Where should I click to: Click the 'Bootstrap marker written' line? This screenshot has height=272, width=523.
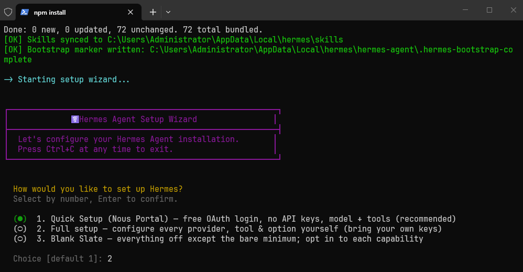(x=258, y=55)
